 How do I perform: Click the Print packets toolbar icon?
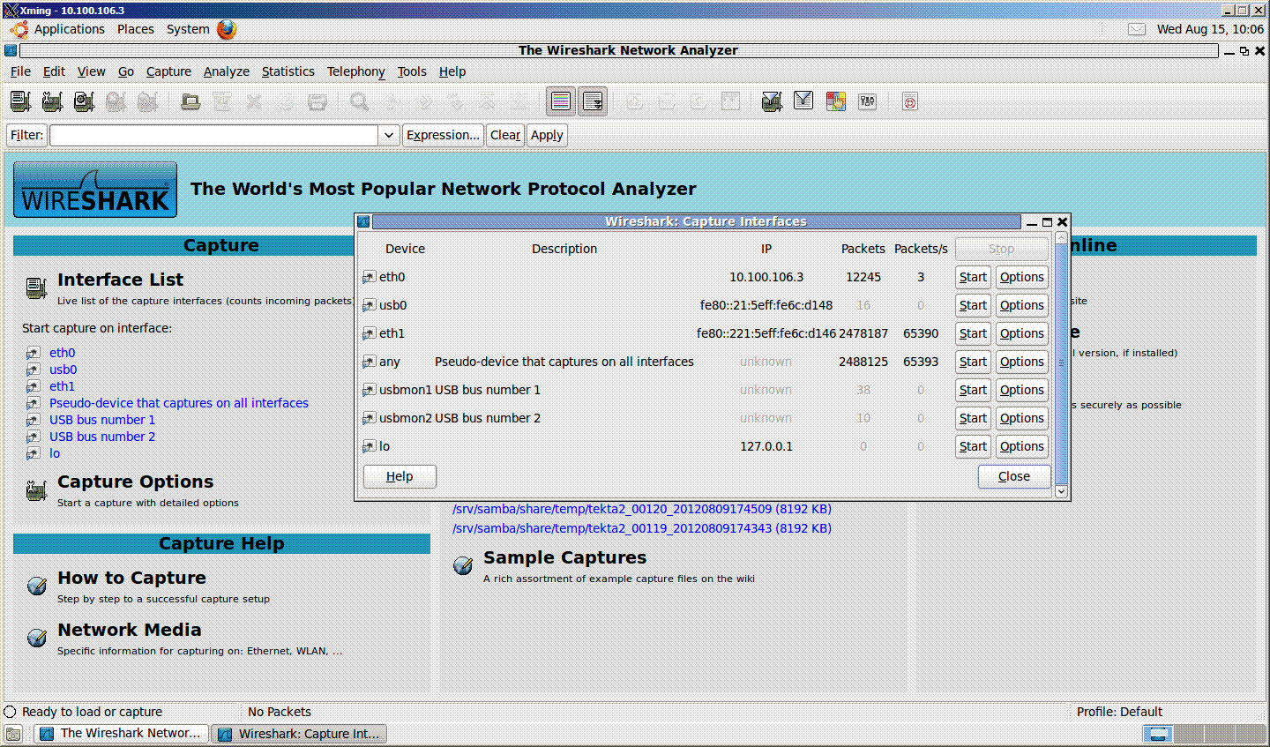[x=317, y=101]
